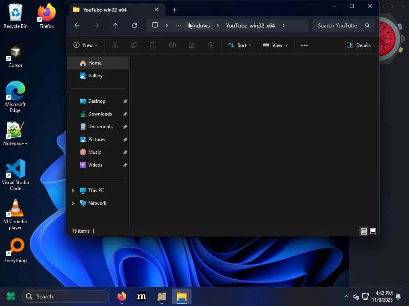Open the notification bell
This screenshot has width=409, height=306.
coord(398,296)
